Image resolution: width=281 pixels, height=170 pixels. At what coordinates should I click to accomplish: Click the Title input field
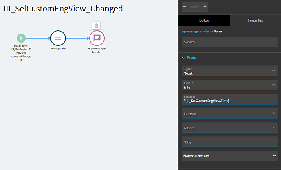click(230, 142)
